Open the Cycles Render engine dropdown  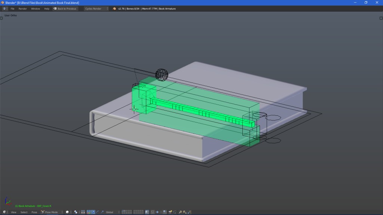click(96, 9)
